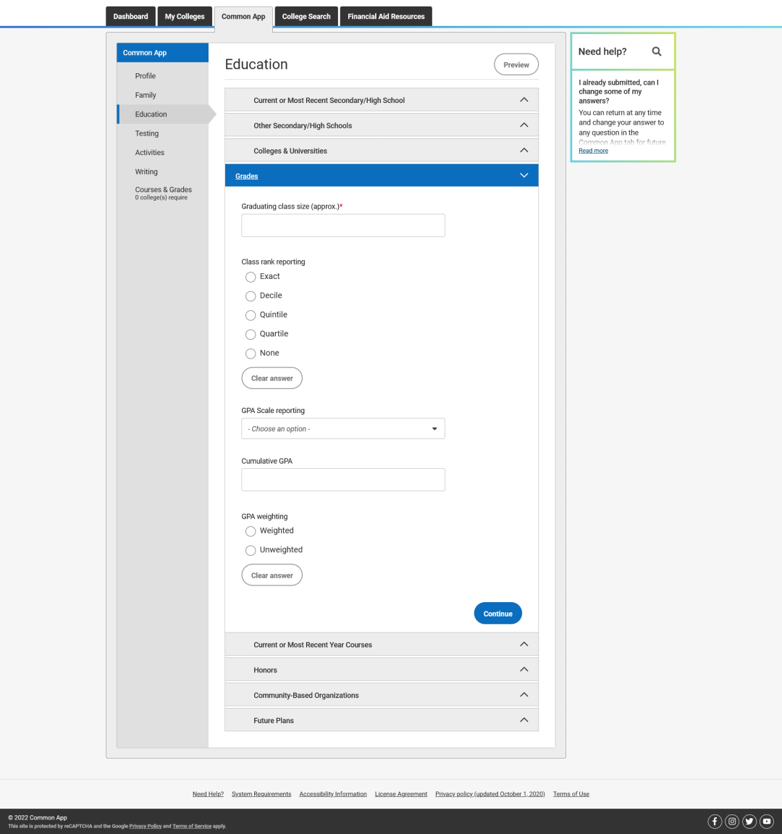Image resolution: width=782 pixels, height=834 pixels.
Task: Open the Instagram icon in footer
Action: point(732,821)
